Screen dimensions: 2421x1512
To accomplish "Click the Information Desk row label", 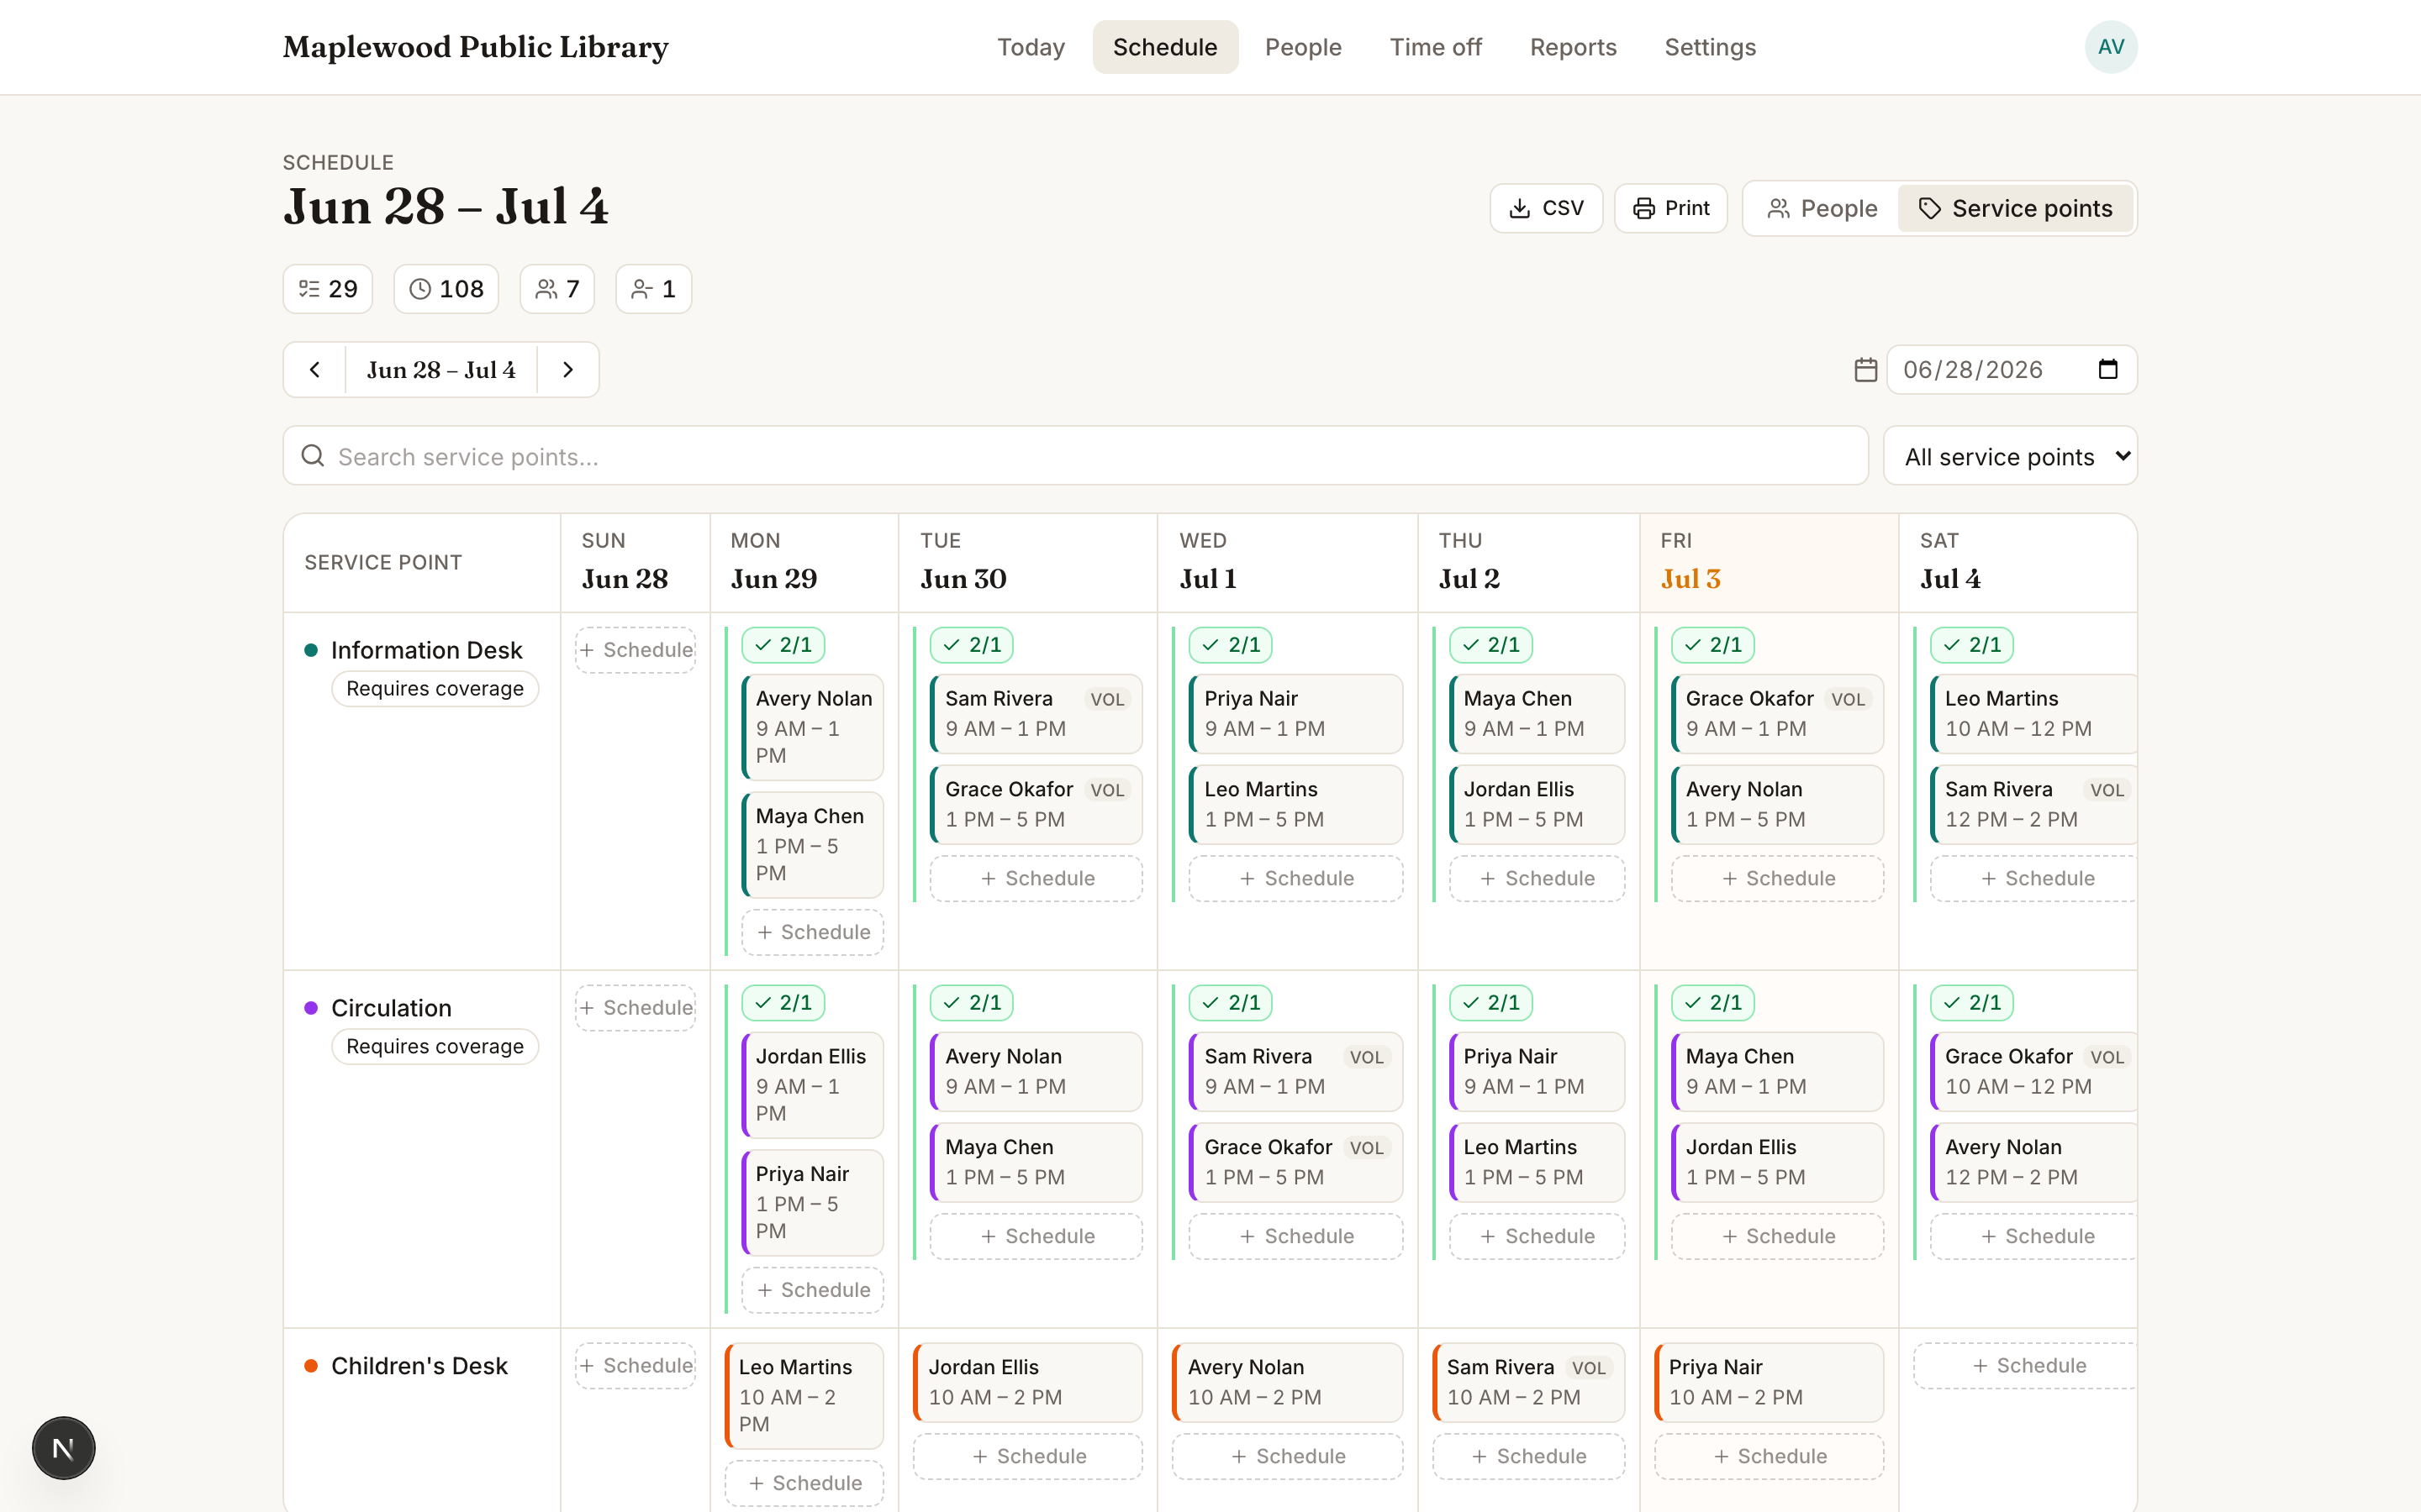I will (x=426, y=650).
